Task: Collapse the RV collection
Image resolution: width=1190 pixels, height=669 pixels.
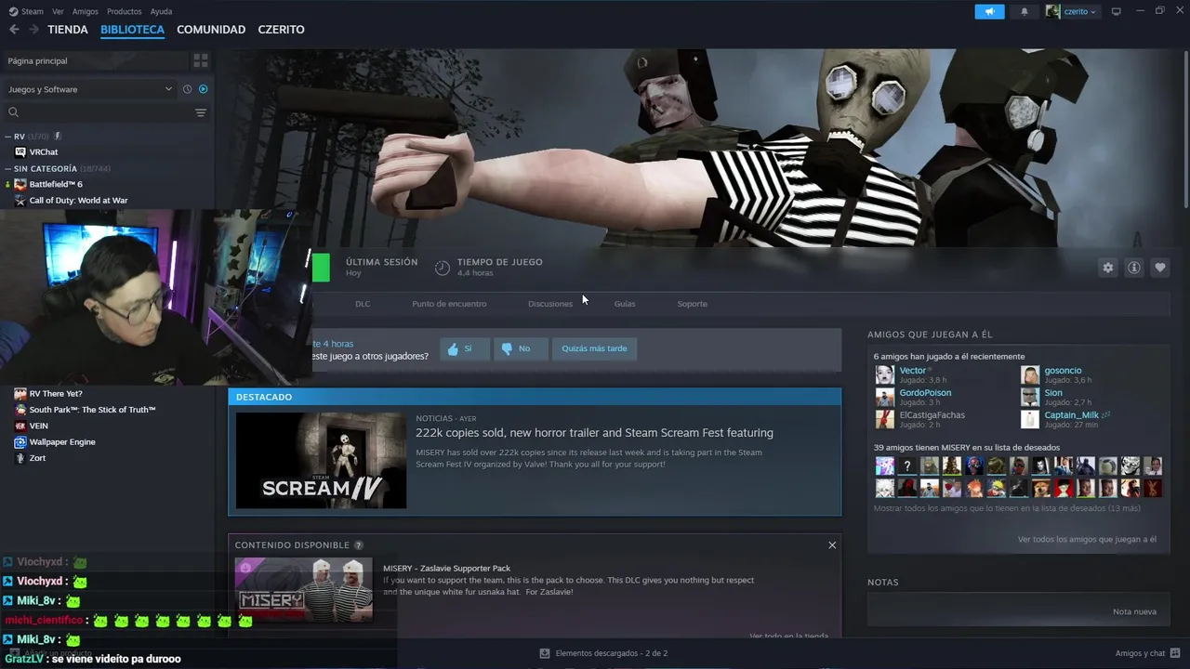Action: pyautogui.click(x=8, y=137)
